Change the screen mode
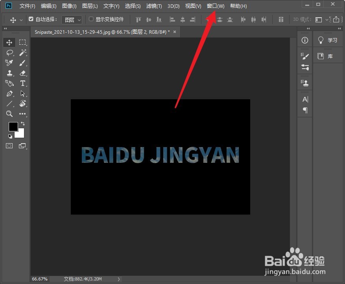This screenshot has height=284, width=345. point(22,146)
